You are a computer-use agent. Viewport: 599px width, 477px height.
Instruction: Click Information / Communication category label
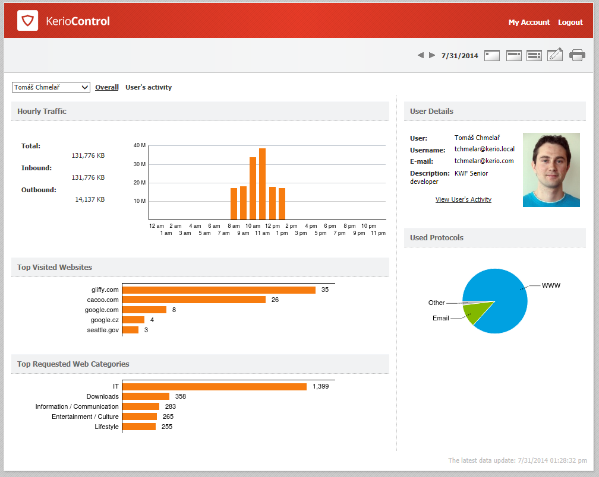(77, 406)
